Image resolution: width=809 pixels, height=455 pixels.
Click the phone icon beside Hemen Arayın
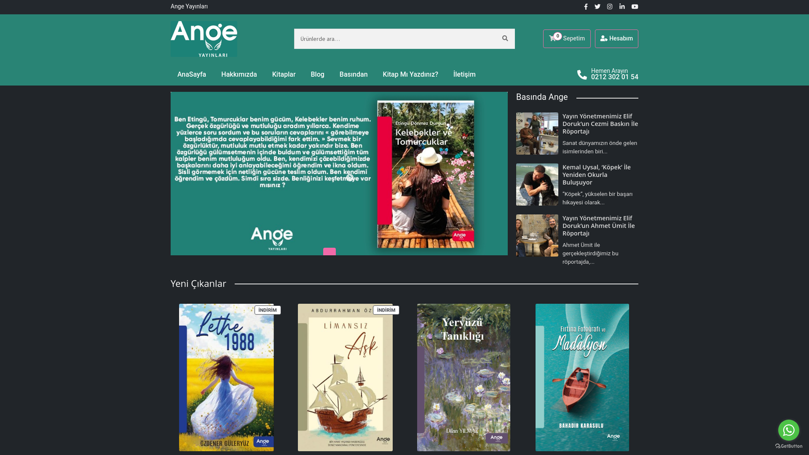click(582, 74)
